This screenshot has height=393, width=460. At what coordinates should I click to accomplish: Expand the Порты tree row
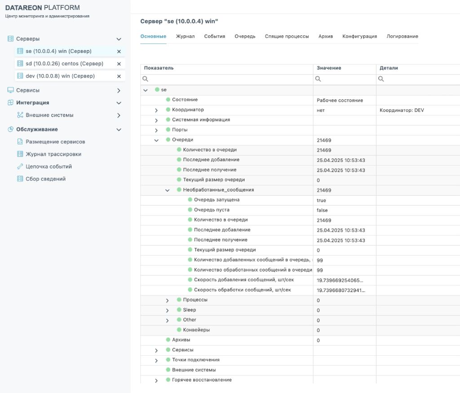tap(156, 130)
